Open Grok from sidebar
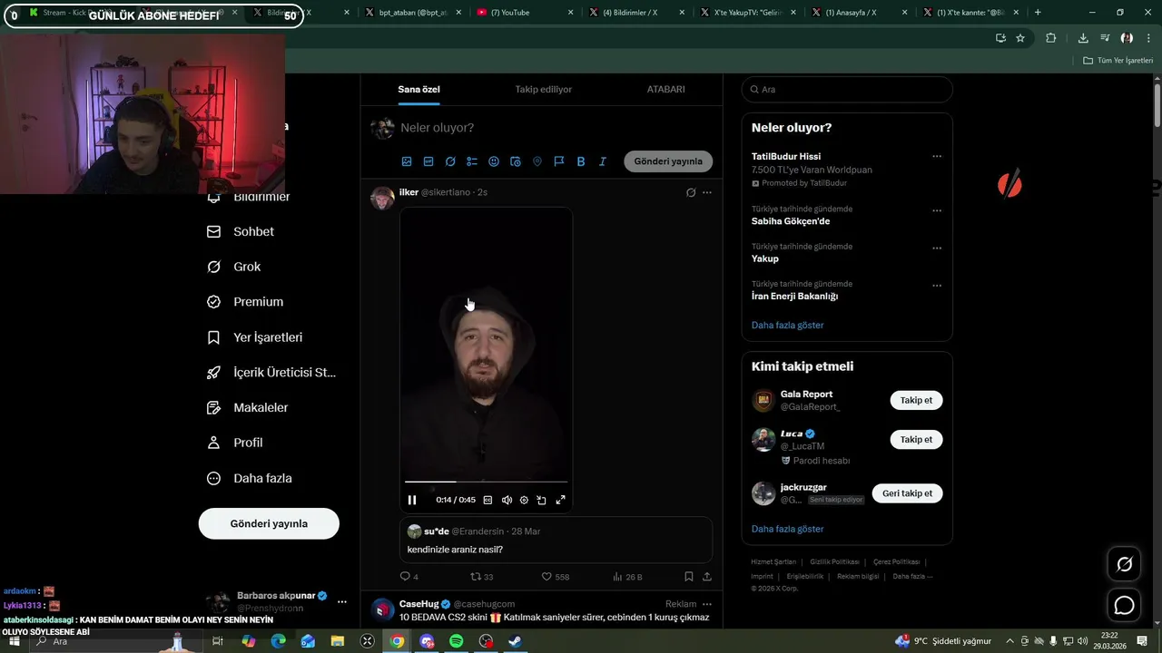1162x653 pixels. 234,267
